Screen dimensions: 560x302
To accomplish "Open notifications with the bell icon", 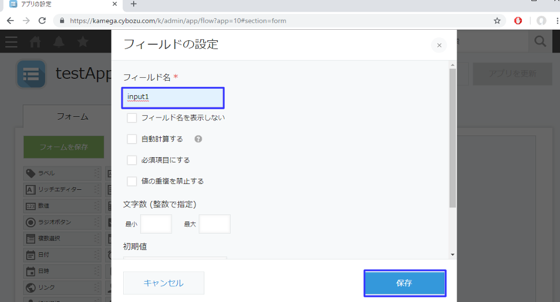I will pos(59,42).
